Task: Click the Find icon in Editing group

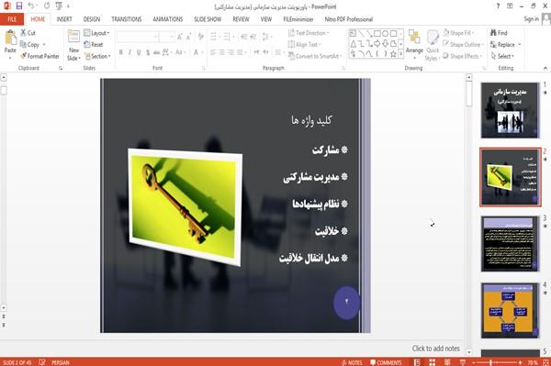Action: pyautogui.click(x=499, y=33)
